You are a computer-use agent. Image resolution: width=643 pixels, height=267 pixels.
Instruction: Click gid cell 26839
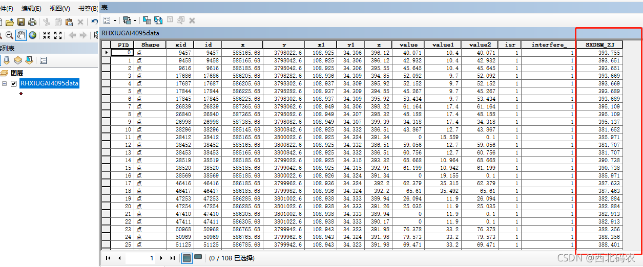tap(180, 106)
